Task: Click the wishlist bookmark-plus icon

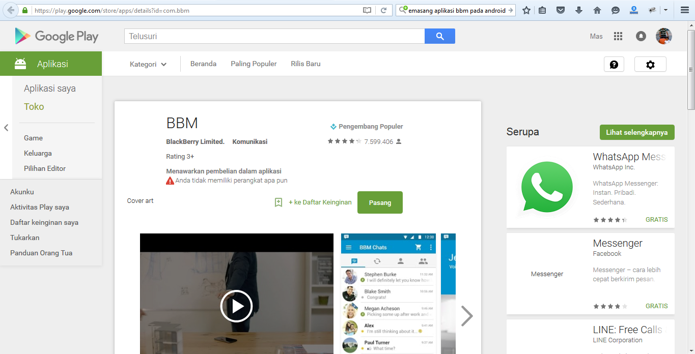Action: [279, 202]
